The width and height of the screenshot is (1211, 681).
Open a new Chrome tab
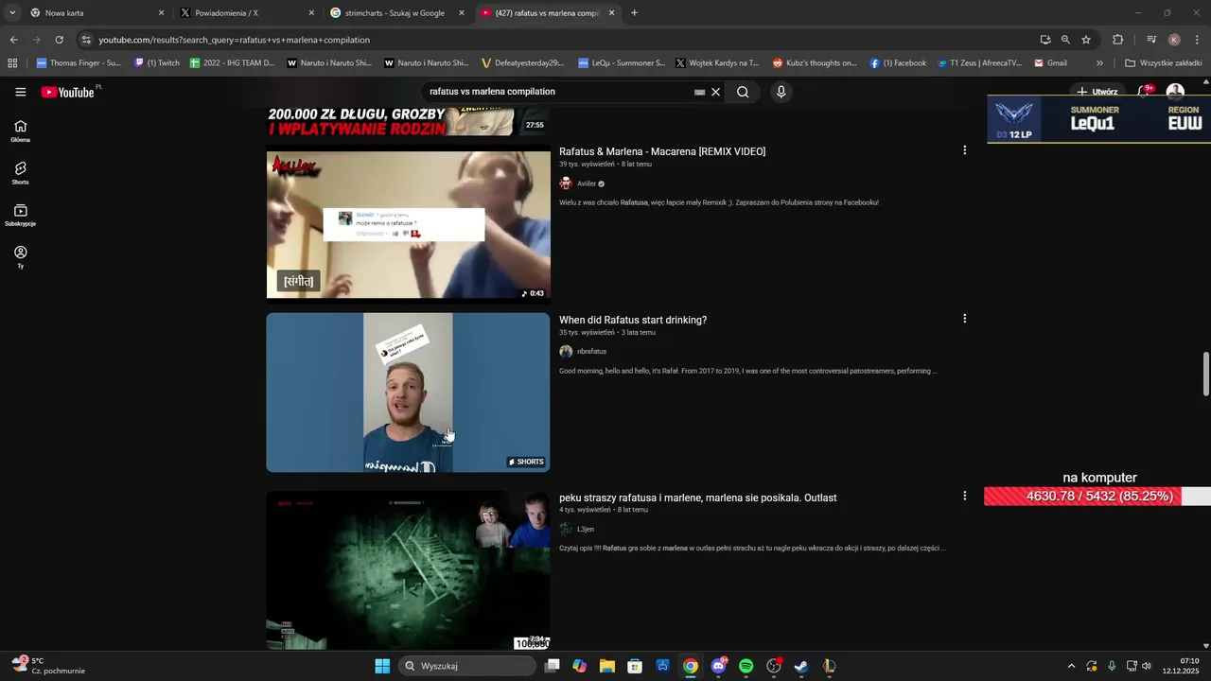634,13
